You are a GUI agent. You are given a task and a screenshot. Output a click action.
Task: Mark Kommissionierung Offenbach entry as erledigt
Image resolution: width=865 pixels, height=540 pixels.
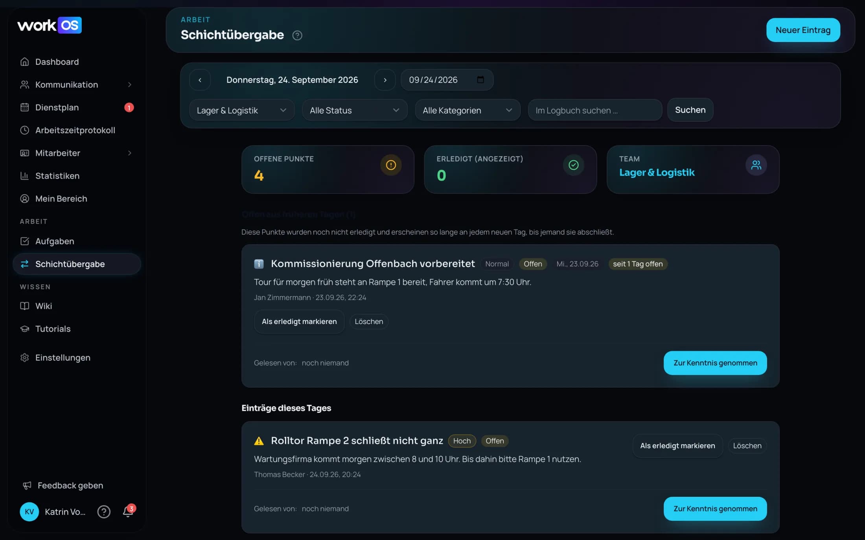[299, 322]
